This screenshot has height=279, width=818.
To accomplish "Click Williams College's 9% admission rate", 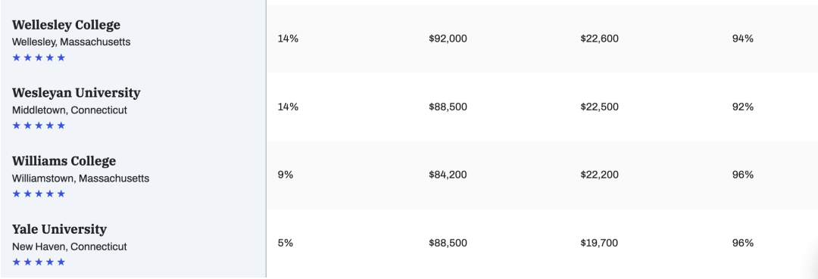I will tap(286, 175).
